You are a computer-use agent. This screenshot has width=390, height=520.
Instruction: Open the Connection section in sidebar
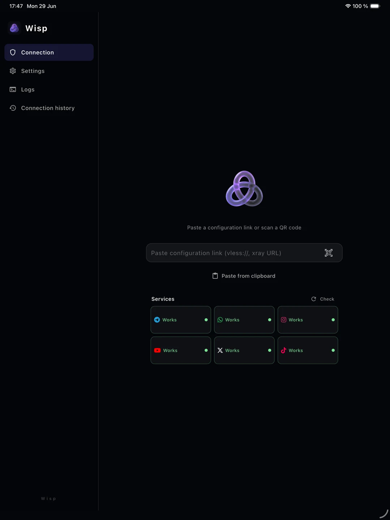pyautogui.click(x=49, y=52)
